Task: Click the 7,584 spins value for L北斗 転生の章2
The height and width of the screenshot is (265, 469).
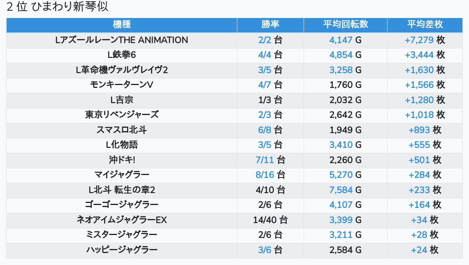Action: (341, 190)
